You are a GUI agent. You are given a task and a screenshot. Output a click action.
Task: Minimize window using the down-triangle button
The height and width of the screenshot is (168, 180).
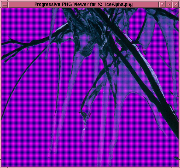(x=162, y=5)
